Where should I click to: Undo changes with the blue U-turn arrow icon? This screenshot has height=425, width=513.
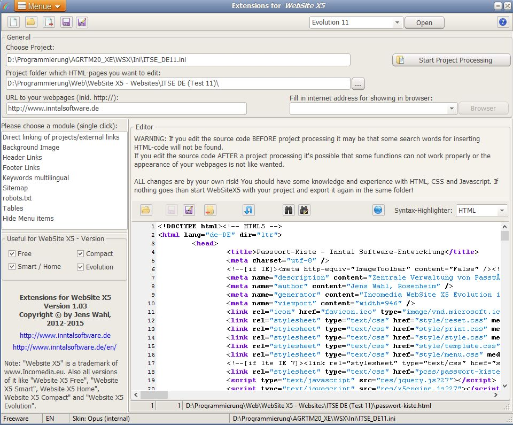coord(248,210)
